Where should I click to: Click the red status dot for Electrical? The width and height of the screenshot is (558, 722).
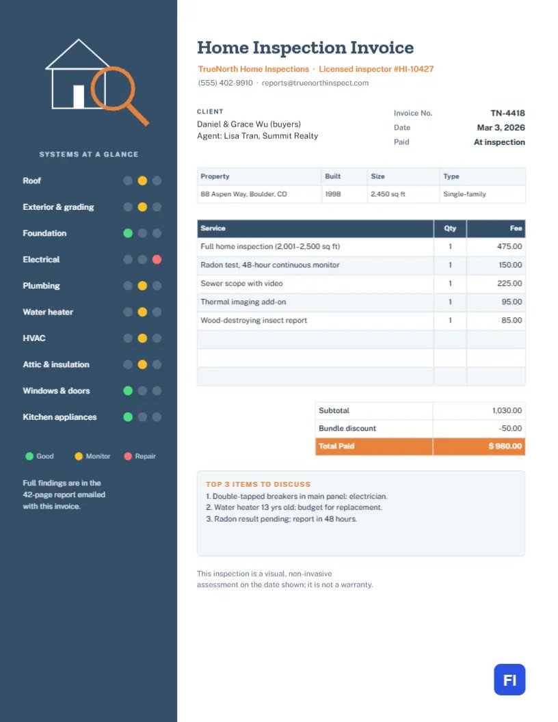157,259
